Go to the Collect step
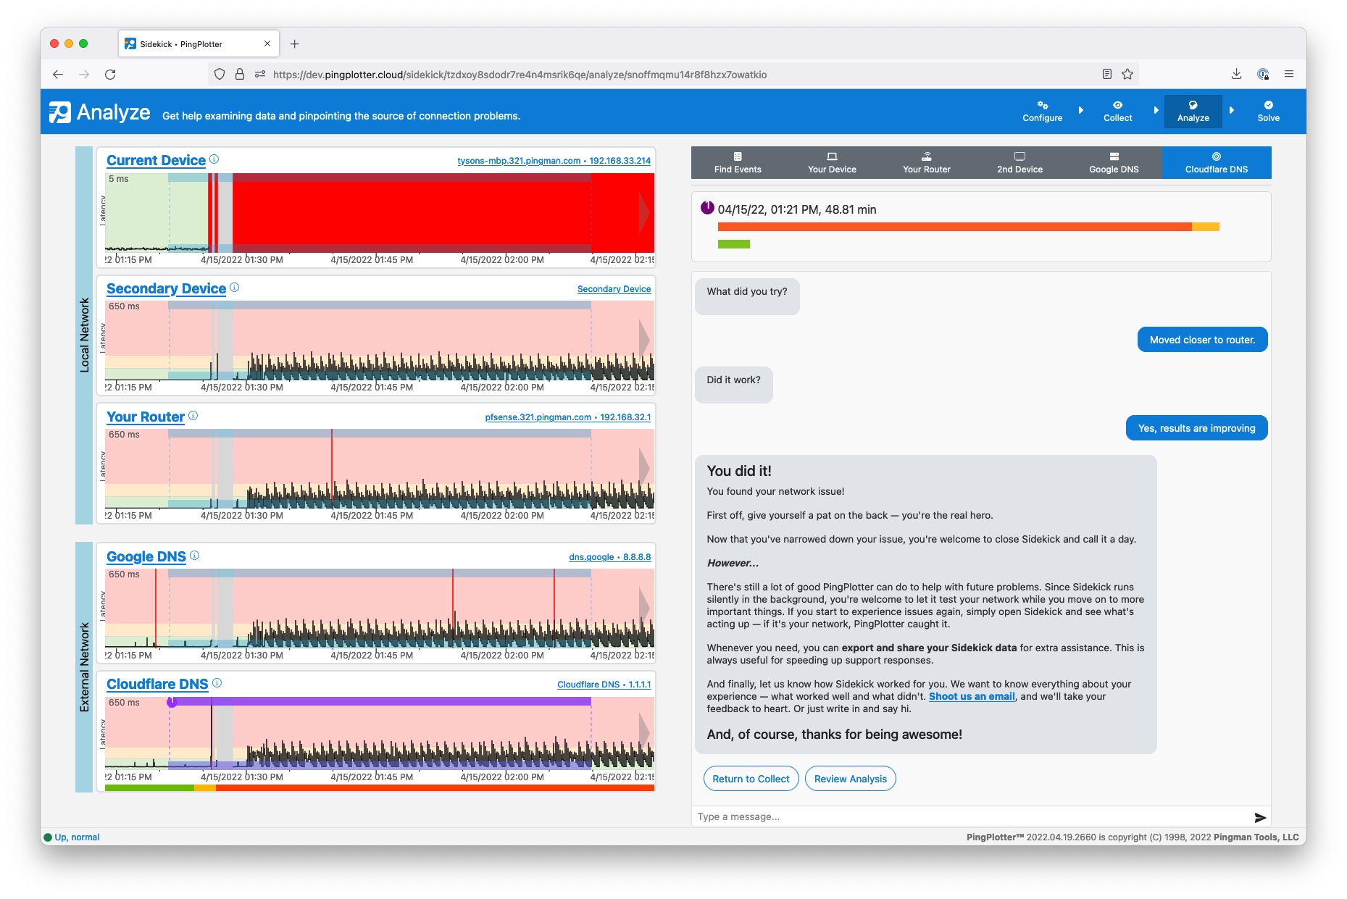Viewport: 1347px width, 899px height. (1117, 112)
